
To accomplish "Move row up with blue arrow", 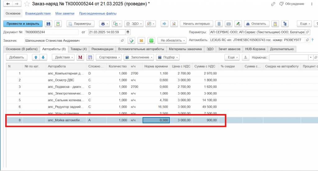I will coord(36,57).
